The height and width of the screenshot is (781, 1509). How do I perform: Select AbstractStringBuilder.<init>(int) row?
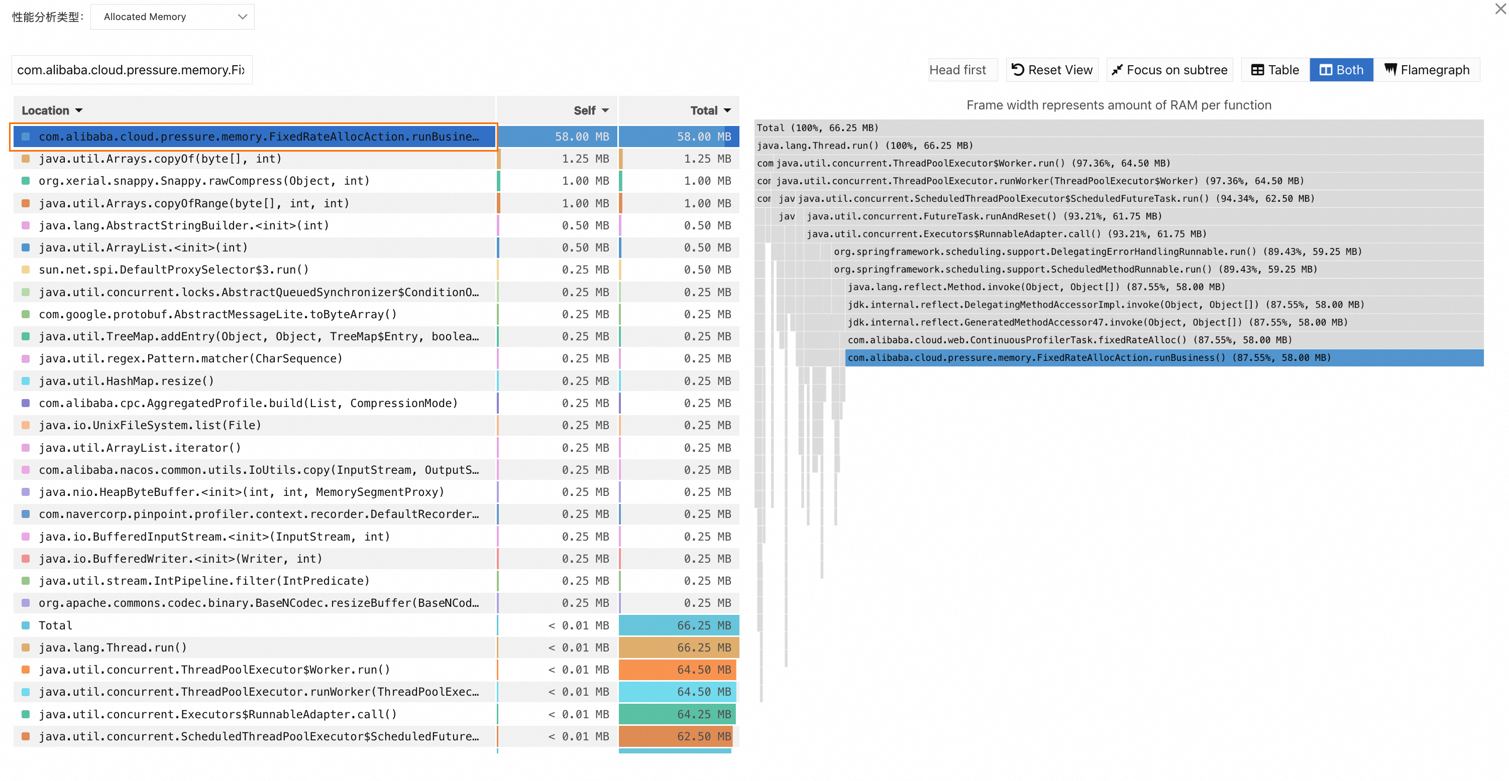pyautogui.click(x=376, y=225)
